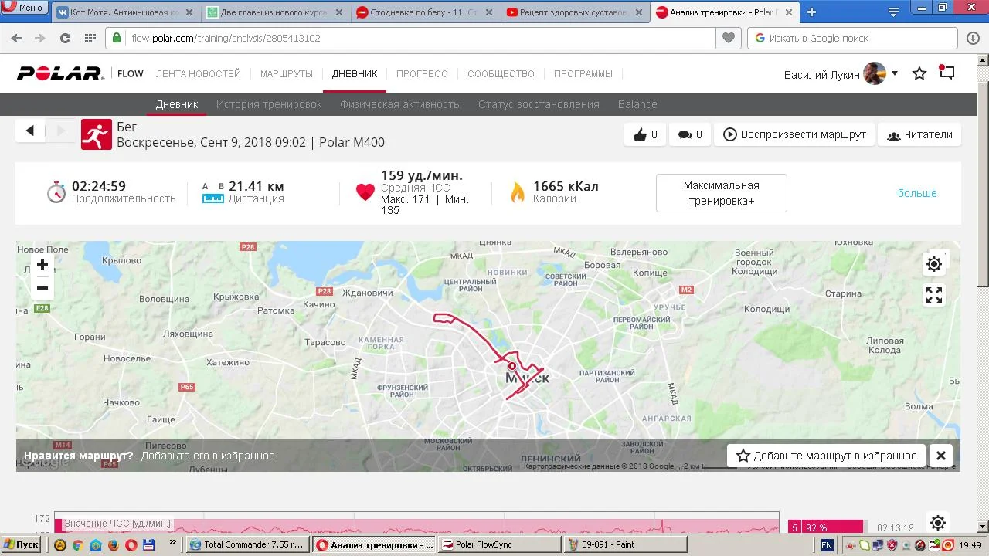This screenshot has height=556, width=989.
Task: Close the Кот Мотя tab
Action: pyautogui.click(x=189, y=12)
